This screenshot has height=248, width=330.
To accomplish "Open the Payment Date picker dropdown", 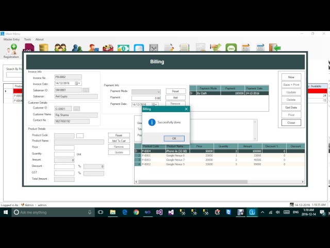I will 155,104.
